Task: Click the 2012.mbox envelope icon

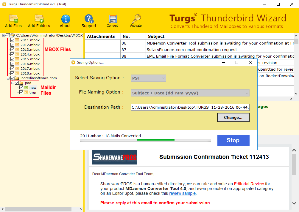Action: (17, 45)
